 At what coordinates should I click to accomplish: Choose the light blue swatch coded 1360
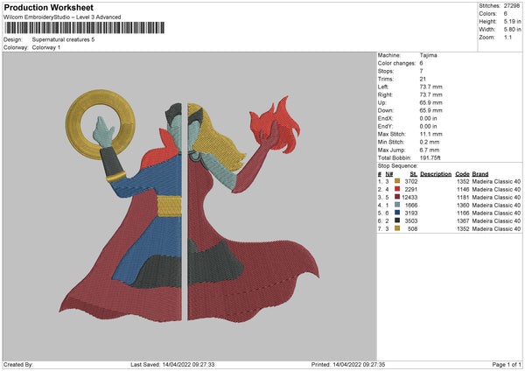(398, 205)
